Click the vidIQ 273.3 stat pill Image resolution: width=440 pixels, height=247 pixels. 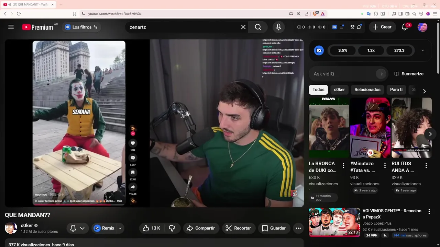(x=399, y=50)
